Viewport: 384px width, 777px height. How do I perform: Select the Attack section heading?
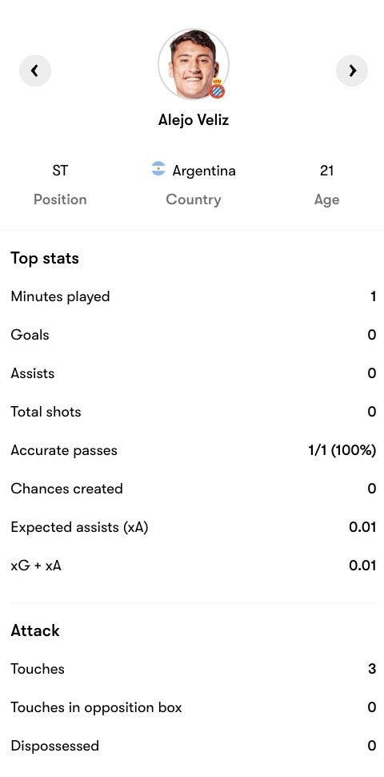[x=35, y=631]
